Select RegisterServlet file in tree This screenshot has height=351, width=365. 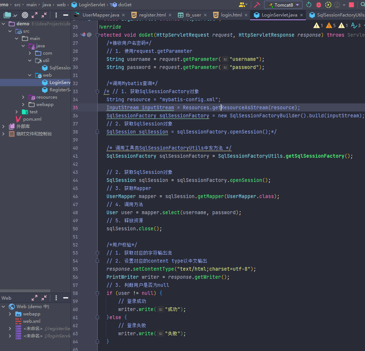[56, 90]
